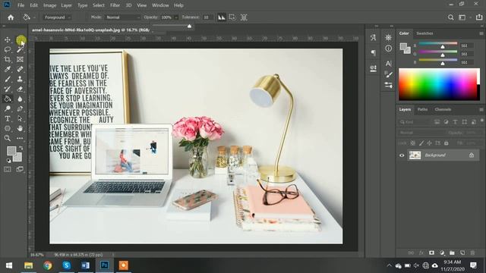Toggle the type layers filter
The width and height of the screenshot is (486, 273).
tap(455, 122)
